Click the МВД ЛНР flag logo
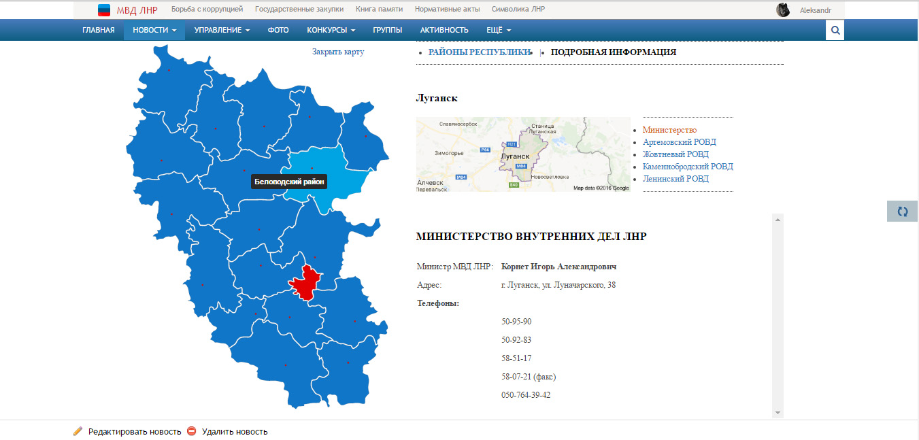This screenshot has width=919, height=440. pos(104,10)
